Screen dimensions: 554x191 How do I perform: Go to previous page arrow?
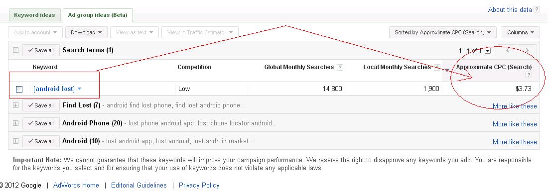507,51
